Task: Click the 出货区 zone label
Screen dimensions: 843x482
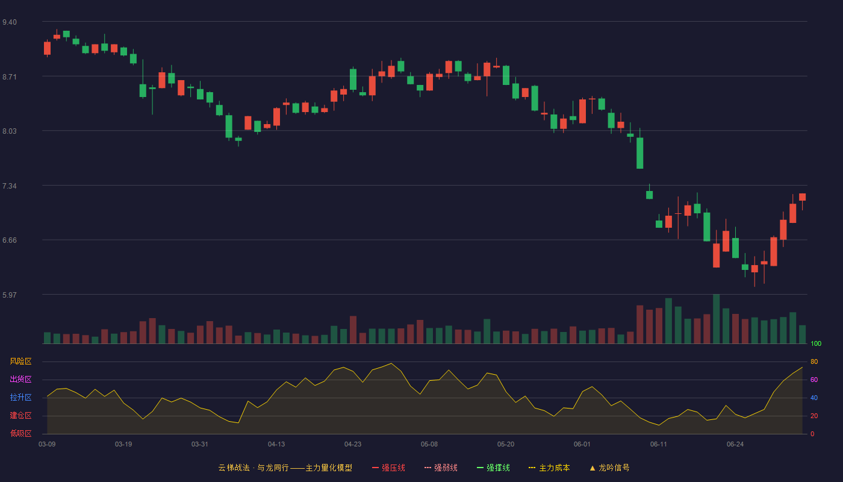Action: tap(20, 380)
